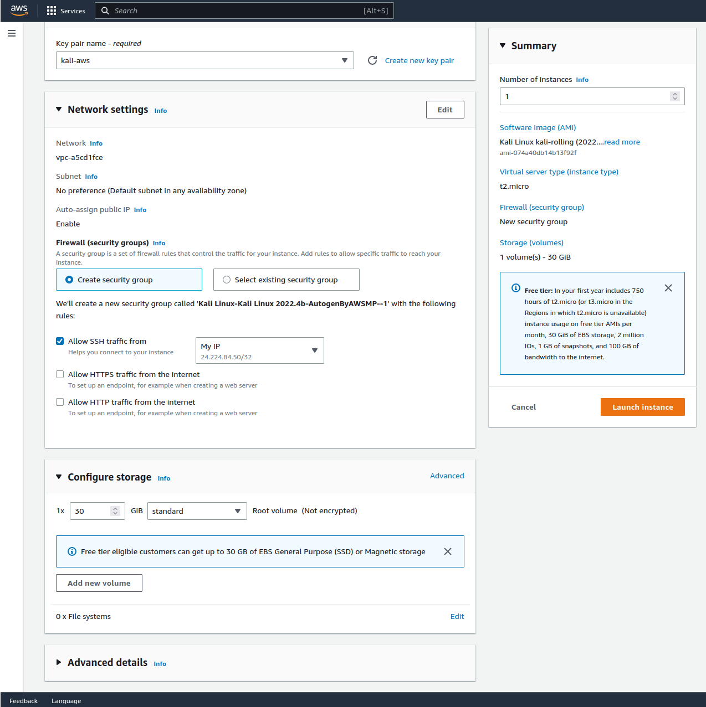The width and height of the screenshot is (706, 707).
Task: Enable Allow HTTP traffic from the internet
Action: tap(60, 402)
